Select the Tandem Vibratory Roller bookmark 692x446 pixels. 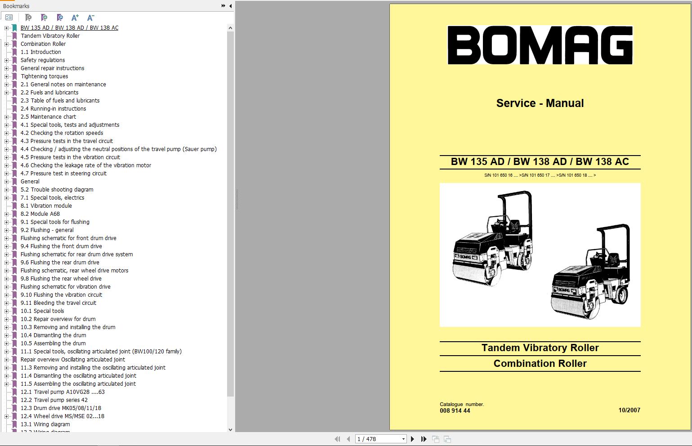[x=50, y=36]
